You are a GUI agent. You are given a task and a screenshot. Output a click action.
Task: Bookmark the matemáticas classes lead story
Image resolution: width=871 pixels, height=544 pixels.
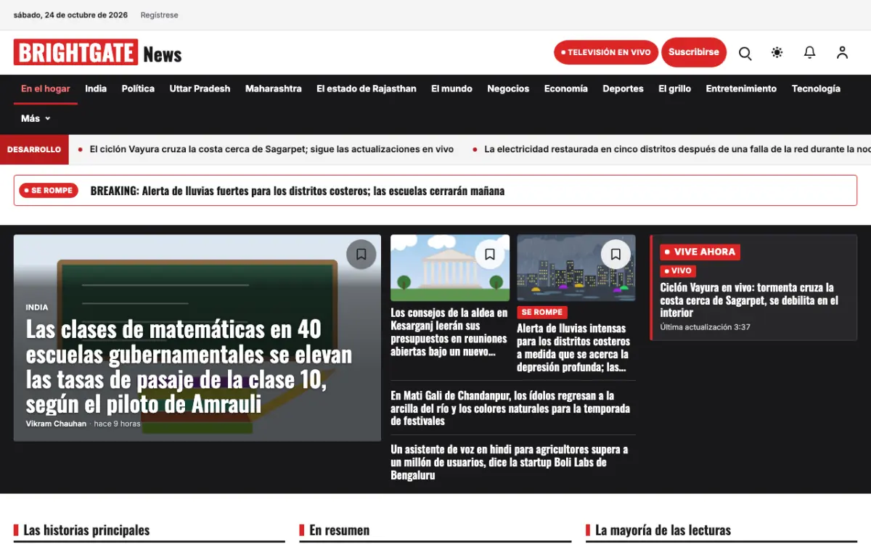point(361,255)
